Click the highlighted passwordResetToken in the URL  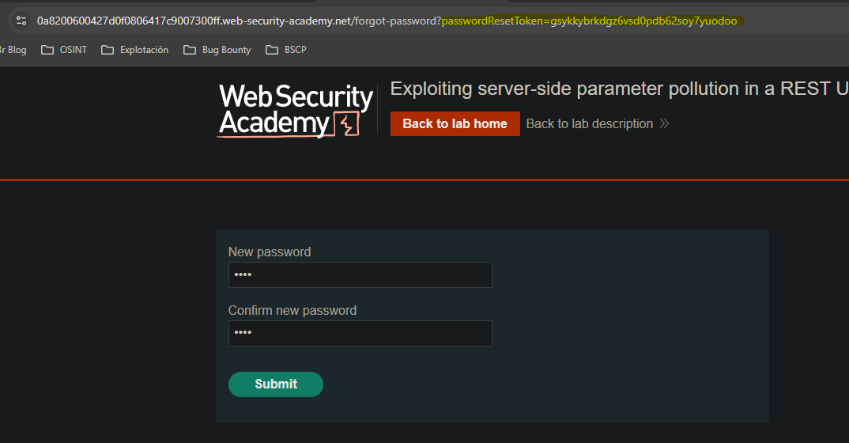tap(589, 21)
